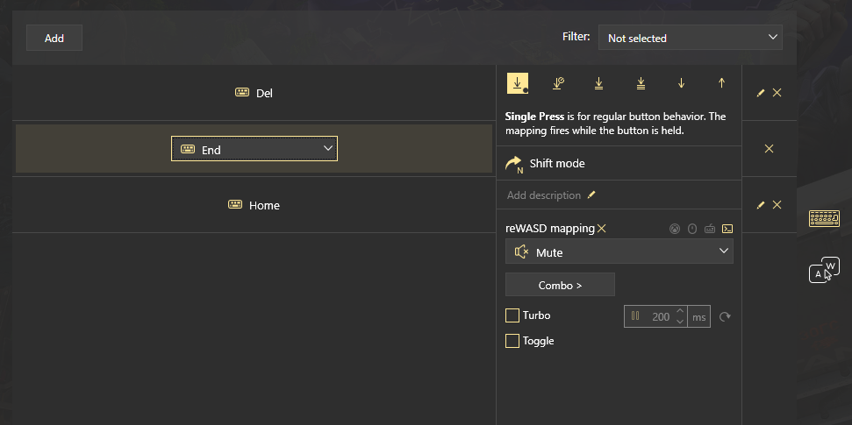This screenshot has height=425, width=852.
Task: Click the Add description pencil icon
Action: pos(591,195)
